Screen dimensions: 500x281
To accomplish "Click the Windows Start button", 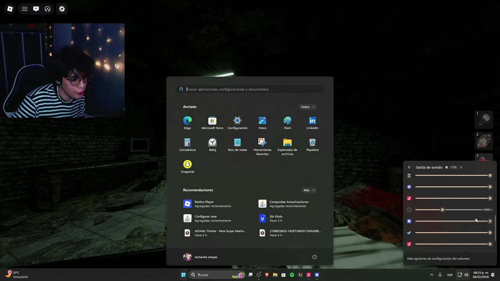I will [183, 275].
